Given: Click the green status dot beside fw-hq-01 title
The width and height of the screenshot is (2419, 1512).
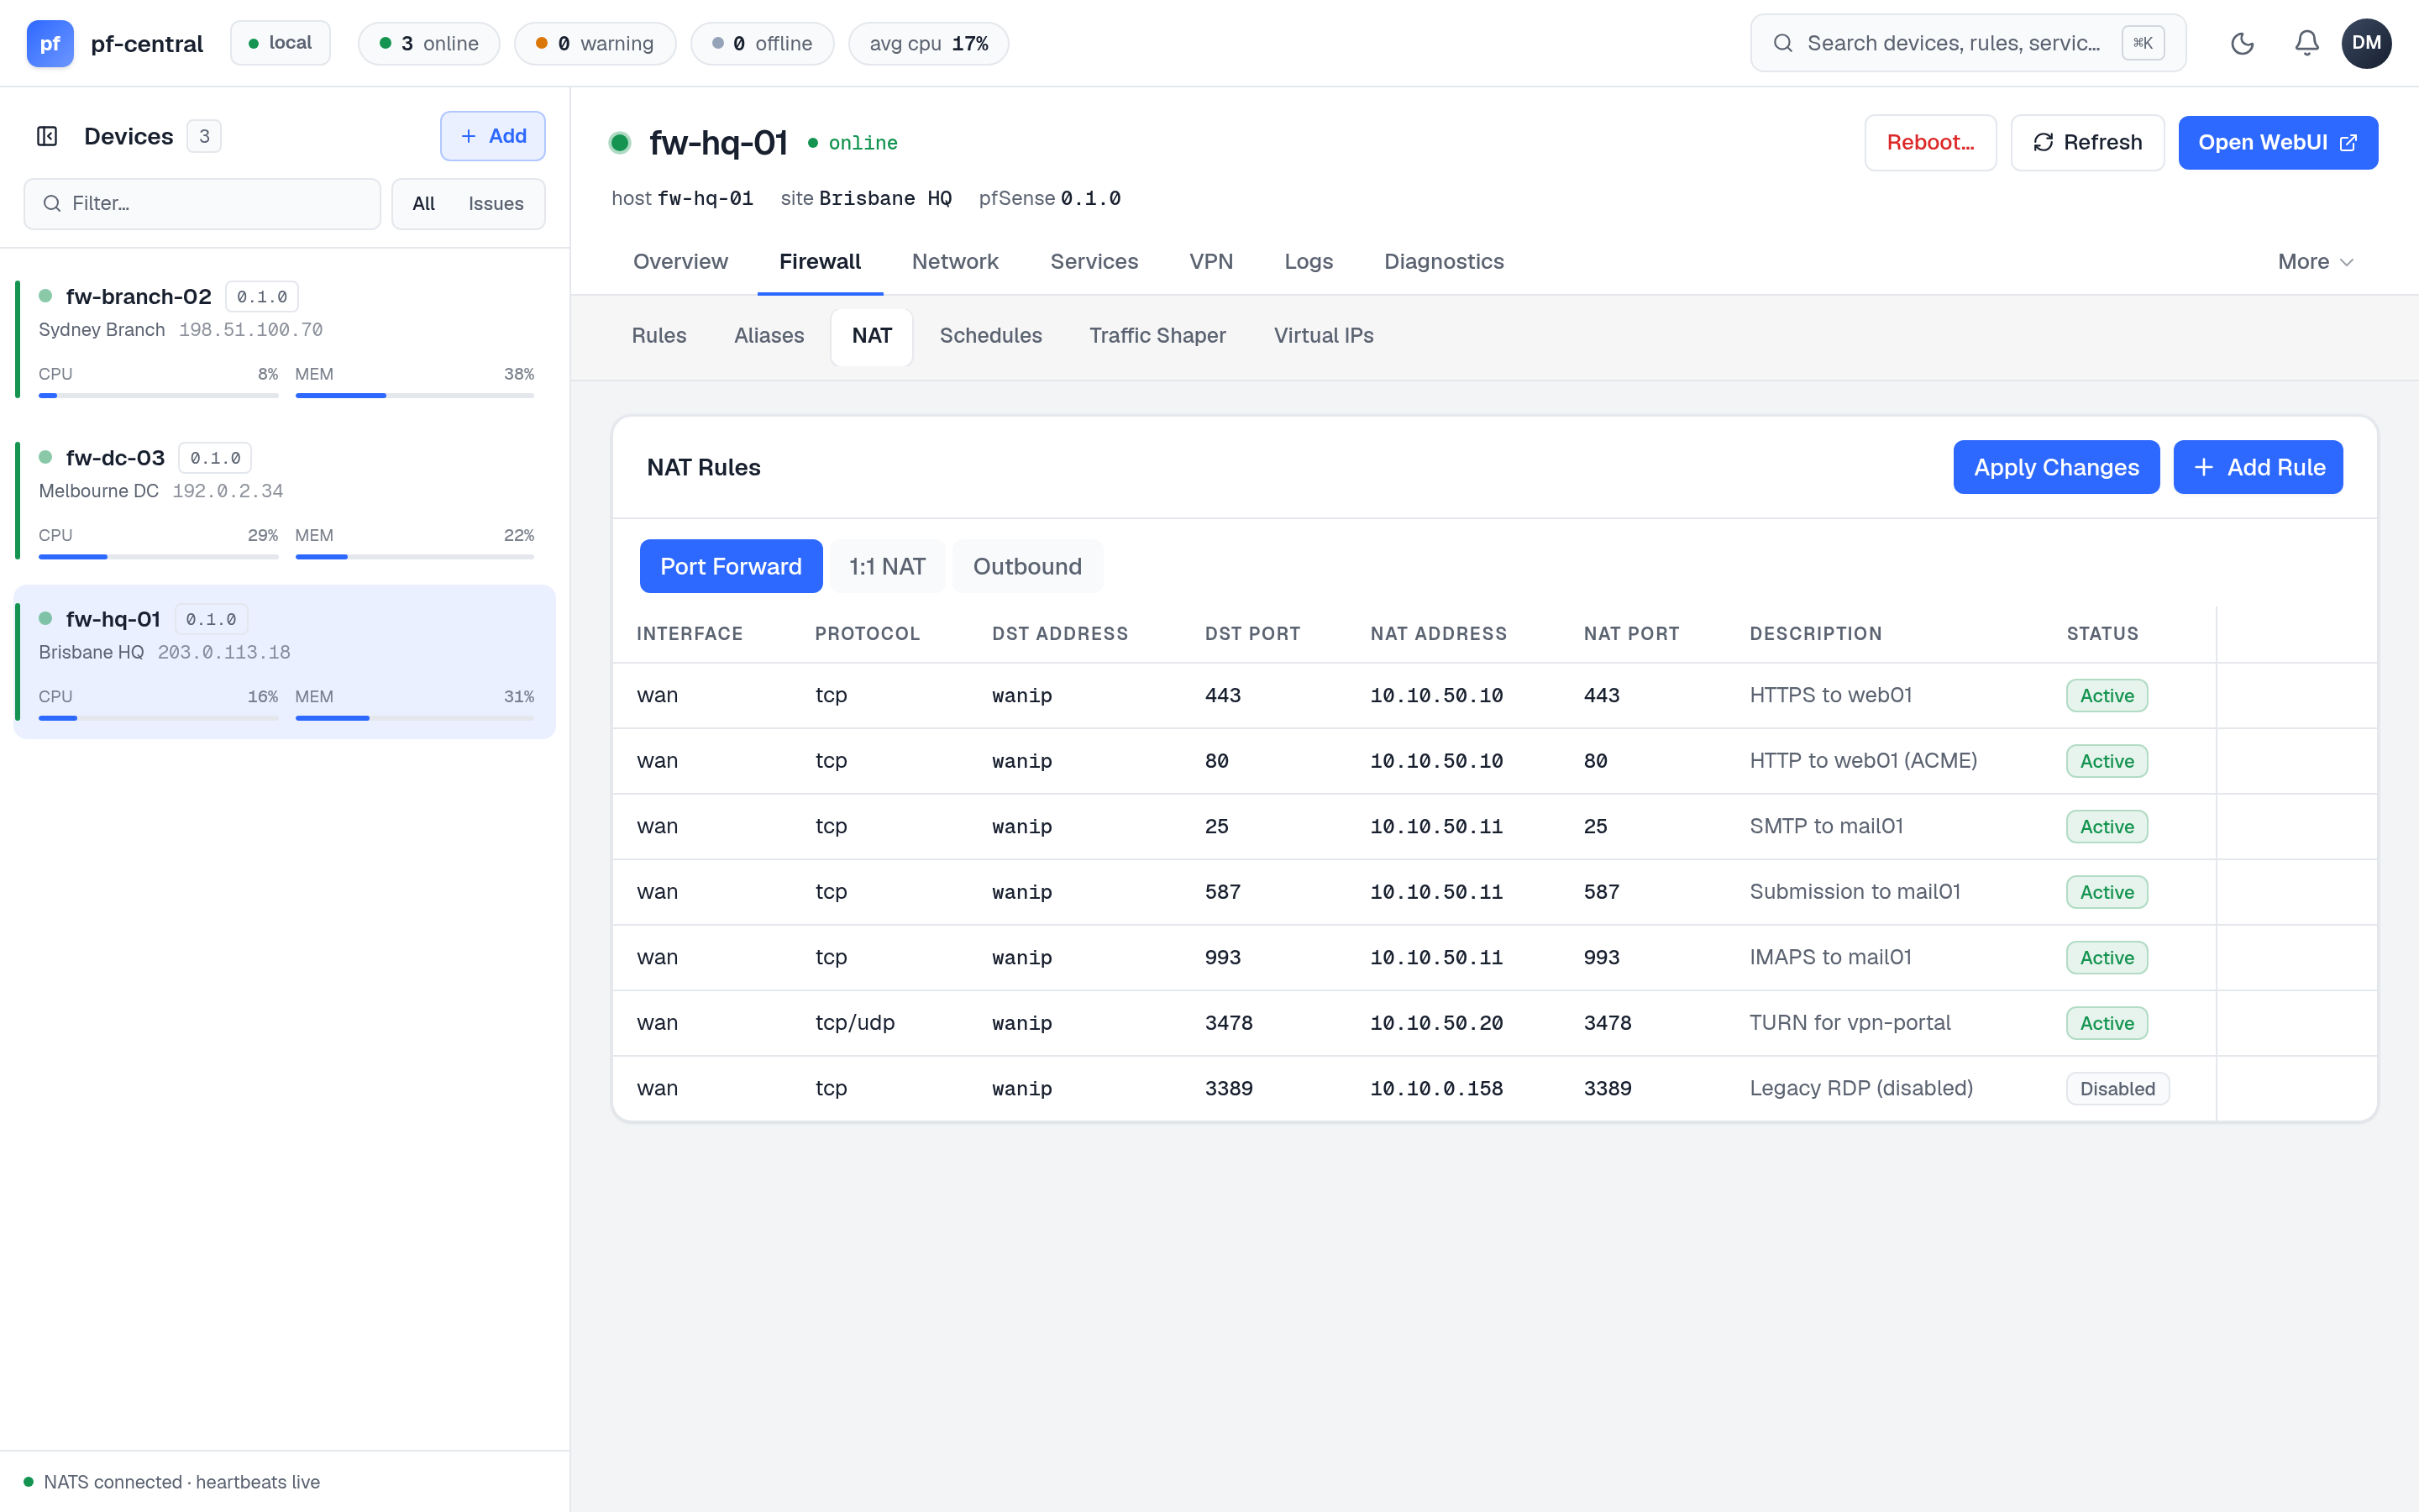Looking at the screenshot, I should click(620, 143).
